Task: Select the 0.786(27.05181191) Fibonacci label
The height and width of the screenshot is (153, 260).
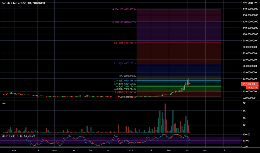Action: coord(124,81)
